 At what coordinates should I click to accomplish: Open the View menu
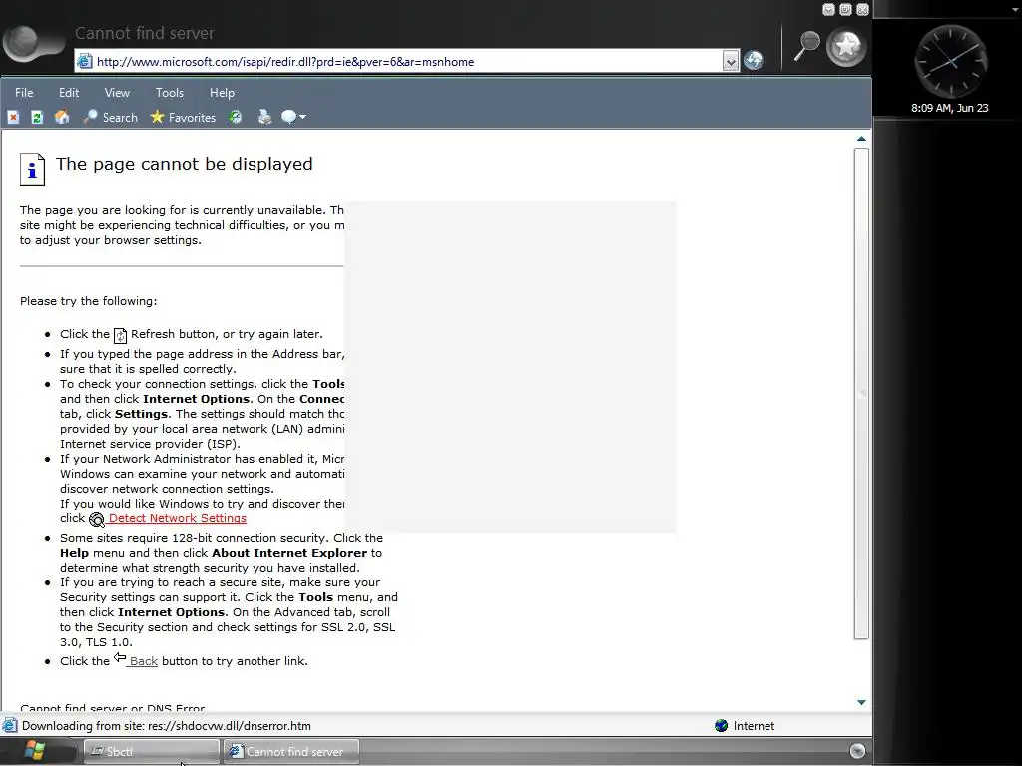[117, 93]
